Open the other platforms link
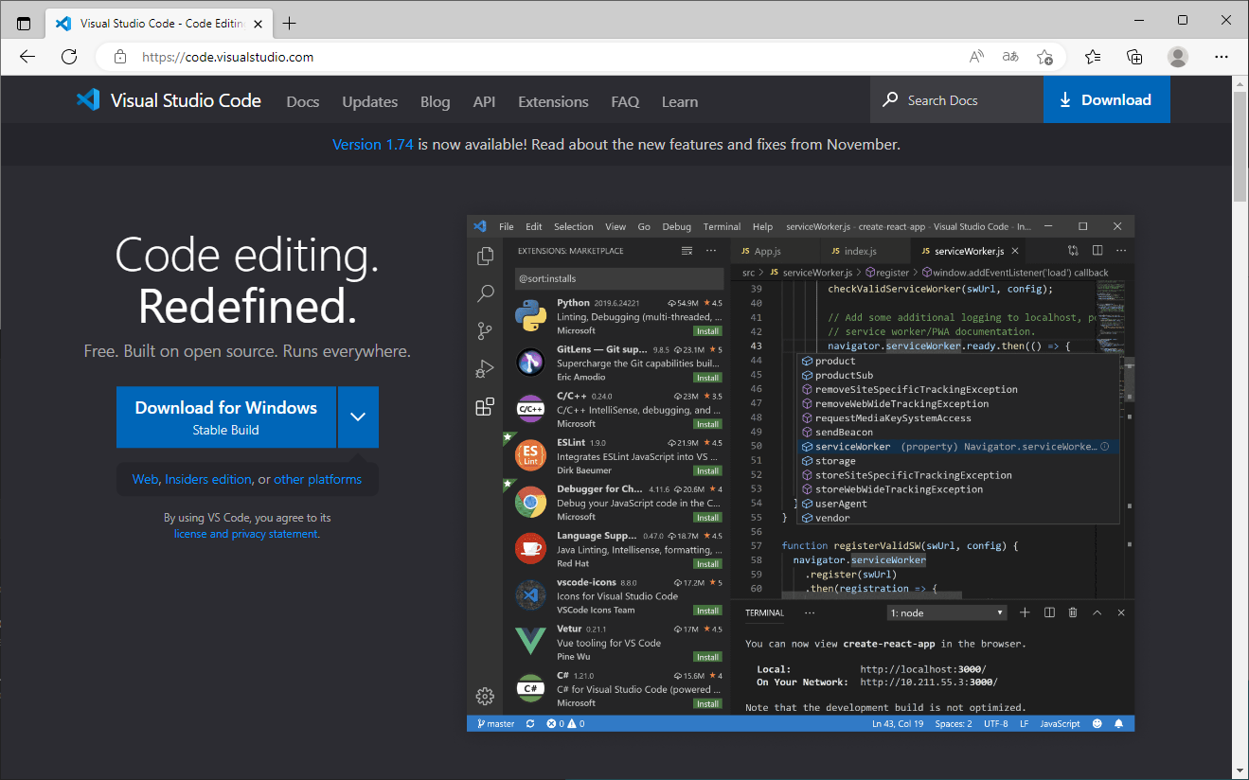The image size is (1249, 780). coord(318,479)
